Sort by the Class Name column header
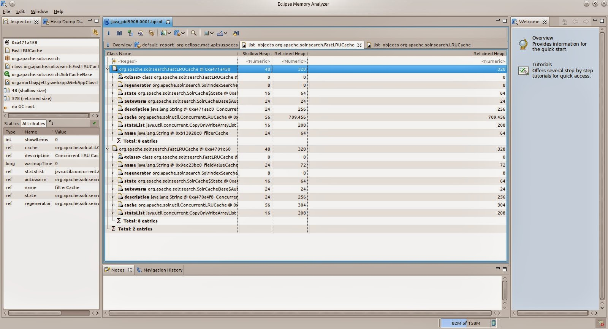 pyautogui.click(x=171, y=54)
